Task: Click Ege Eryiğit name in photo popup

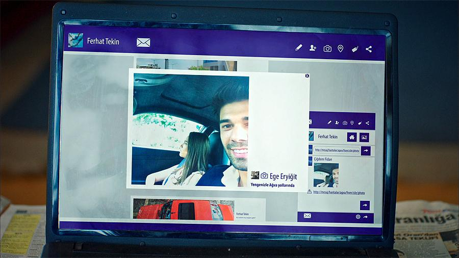Action: coord(279,176)
